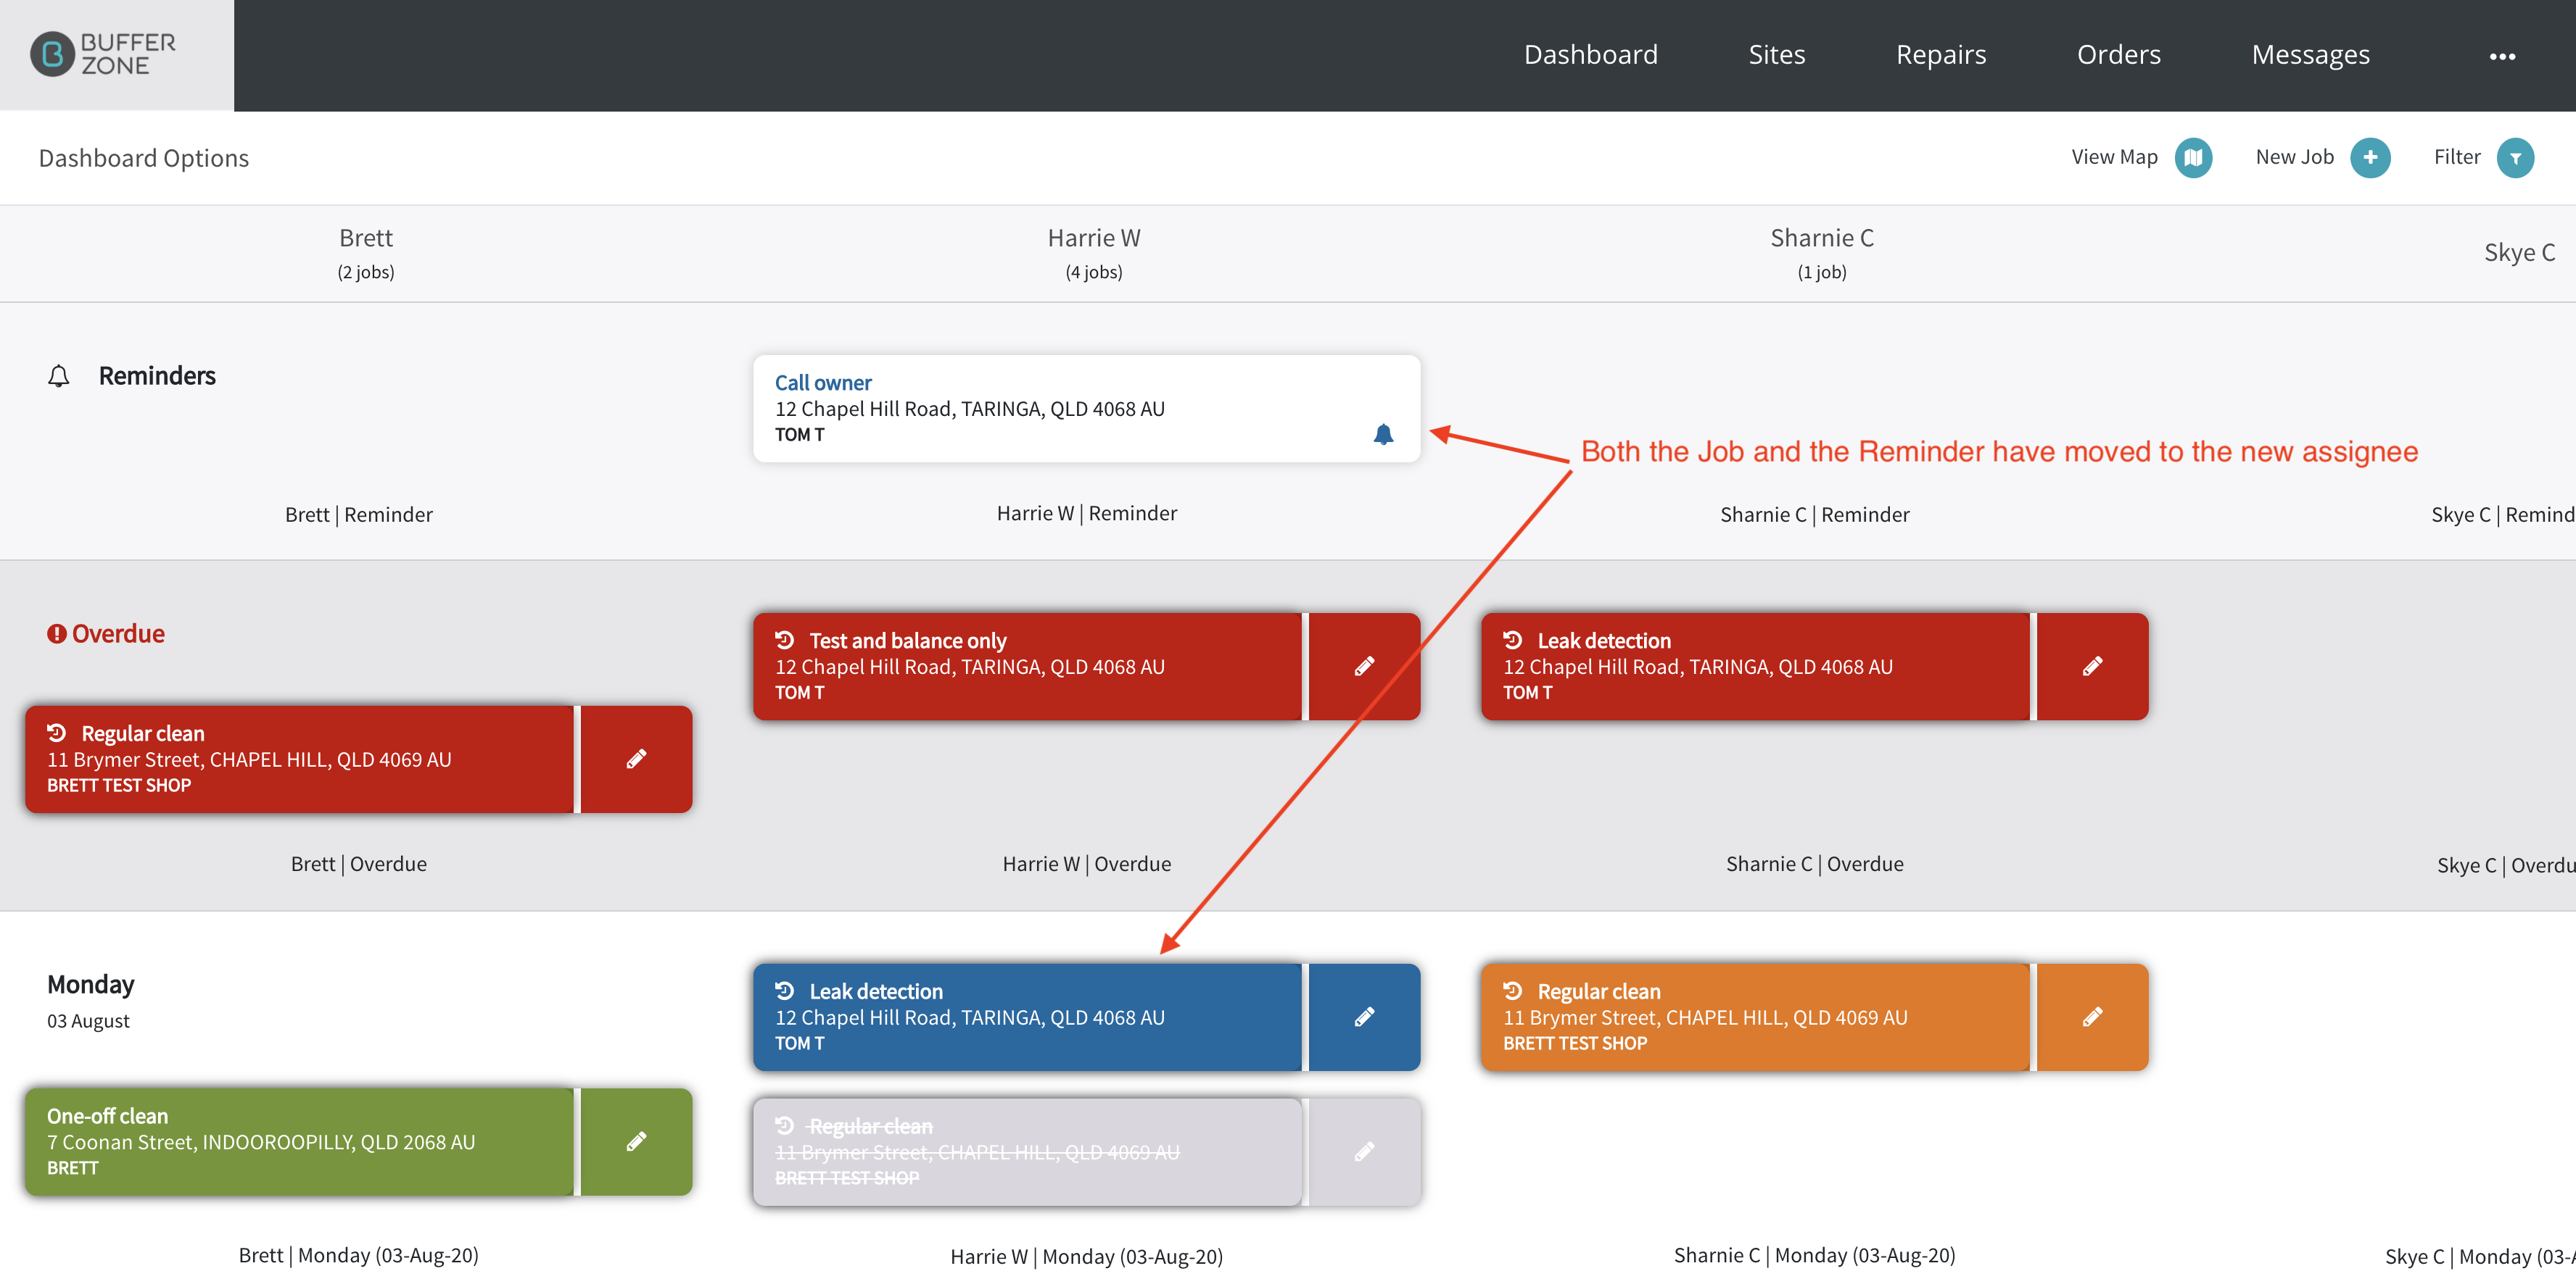Open the struck-through Regular clean card

[1027, 1152]
